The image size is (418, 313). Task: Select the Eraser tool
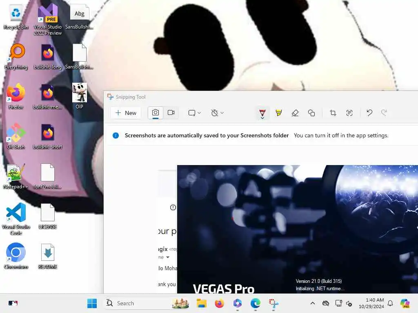(x=295, y=113)
